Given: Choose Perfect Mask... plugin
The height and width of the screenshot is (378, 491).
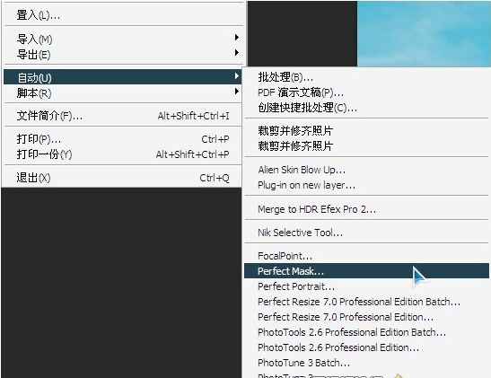Looking at the screenshot, I should click(366, 271).
